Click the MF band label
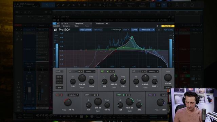Image resolution: width=217 pixels, height=122 pixels. 102,72
